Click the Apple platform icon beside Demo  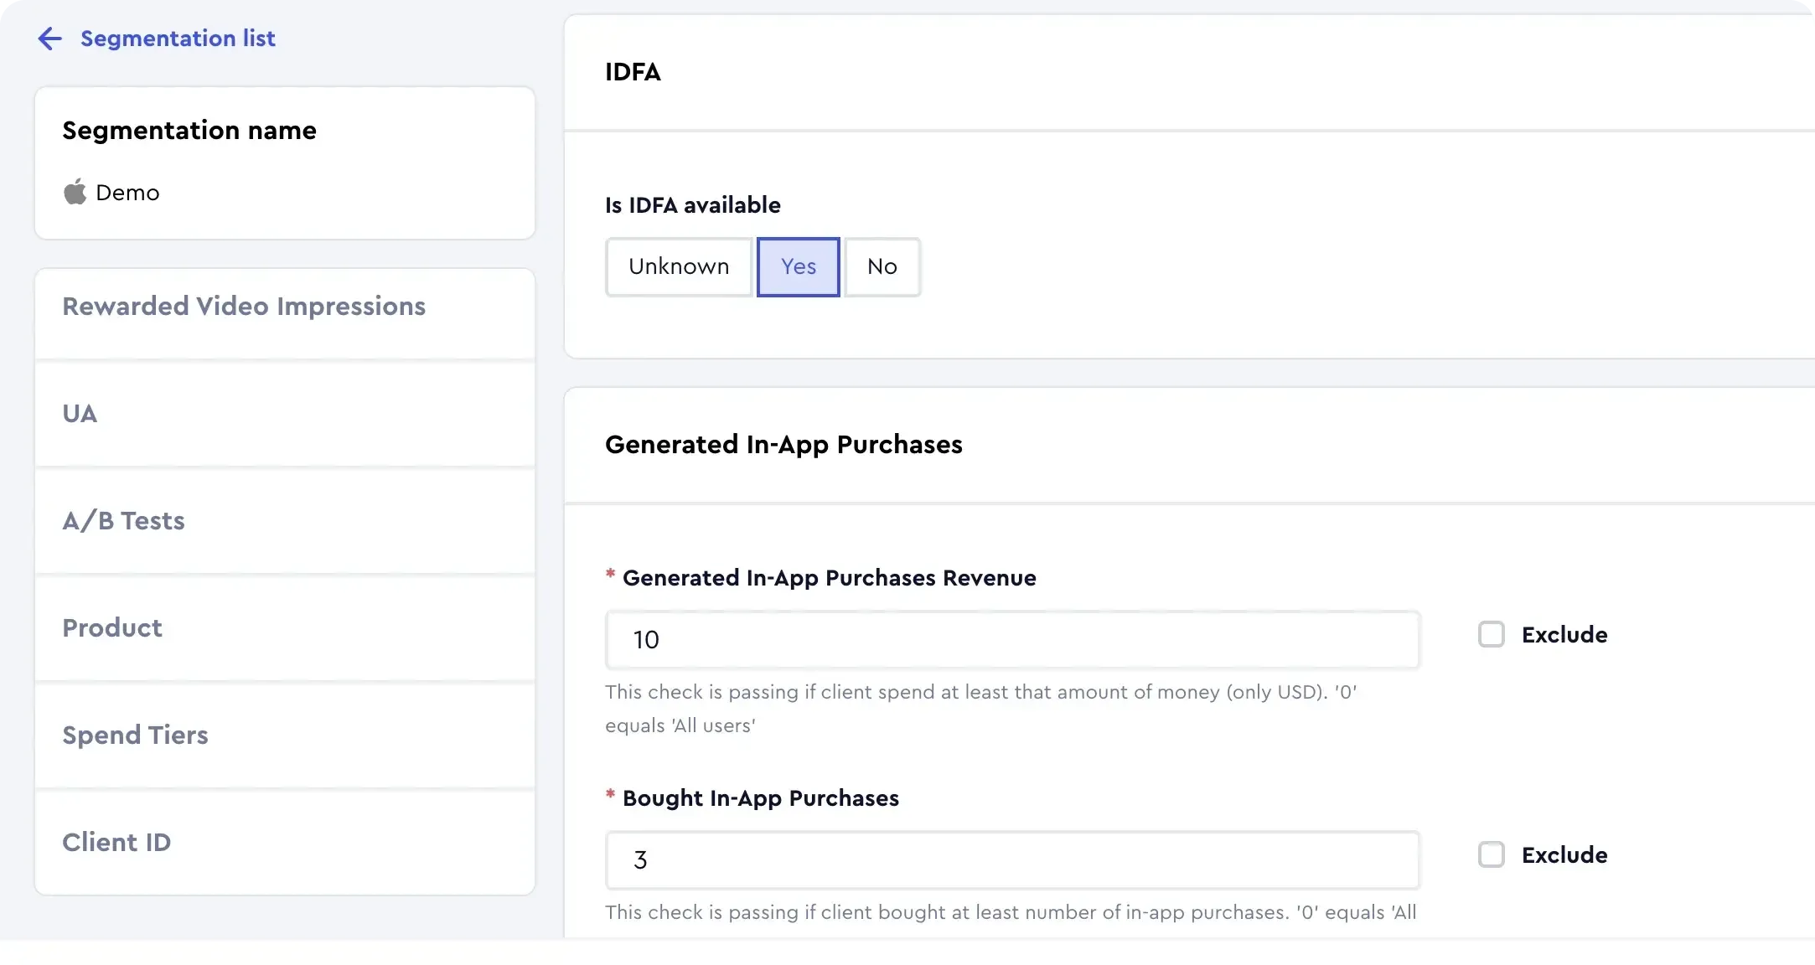point(75,192)
